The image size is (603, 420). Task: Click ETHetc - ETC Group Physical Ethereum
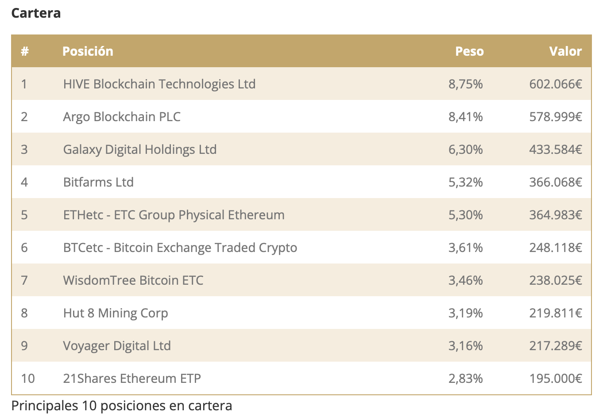[174, 215]
